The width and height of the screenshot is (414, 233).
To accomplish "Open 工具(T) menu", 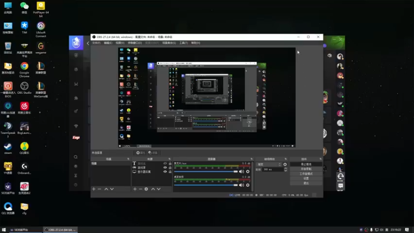I will pos(184,43).
